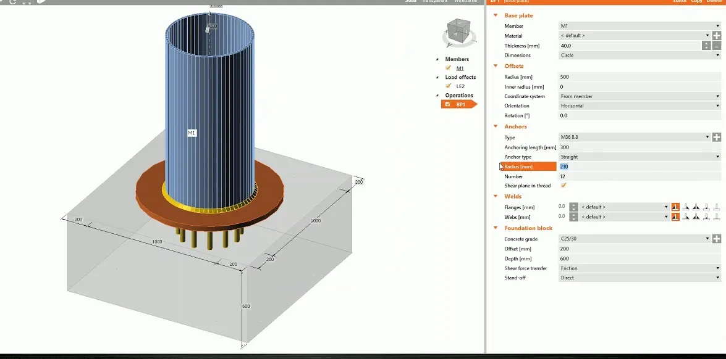Viewport: 726px width, 359px height.
Task: Click Rotation field showing 0.0
Action: 639,115
